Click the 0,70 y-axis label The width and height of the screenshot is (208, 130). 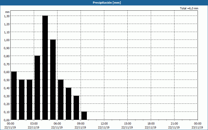(x=7, y=64)
